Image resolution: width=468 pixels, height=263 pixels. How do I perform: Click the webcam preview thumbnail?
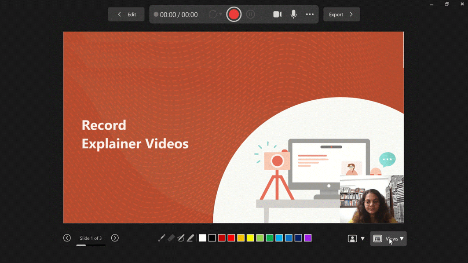[x=372, y=199]
